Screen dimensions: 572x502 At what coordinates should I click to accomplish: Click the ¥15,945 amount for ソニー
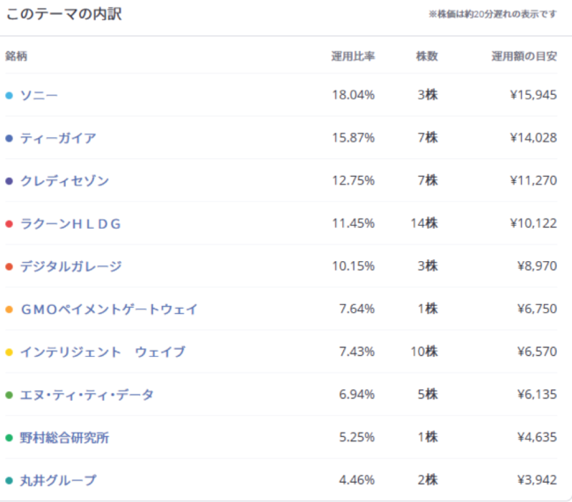click(532, 95)
